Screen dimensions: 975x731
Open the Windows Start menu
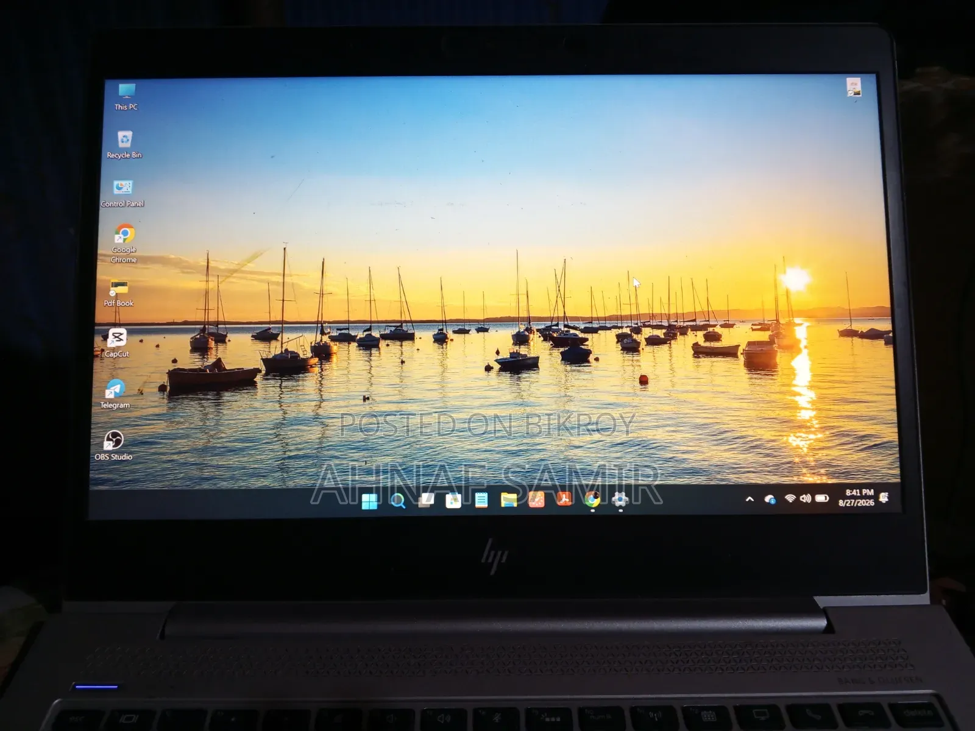pos(369,501)
